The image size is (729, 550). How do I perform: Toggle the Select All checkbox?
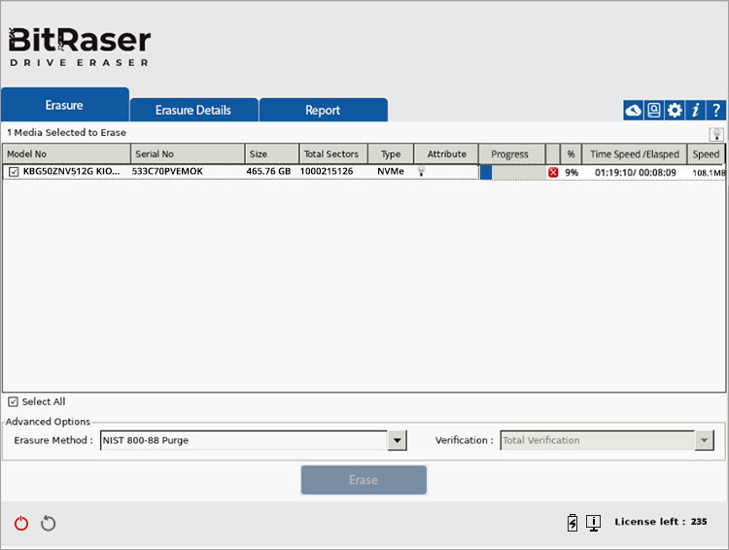13,401
